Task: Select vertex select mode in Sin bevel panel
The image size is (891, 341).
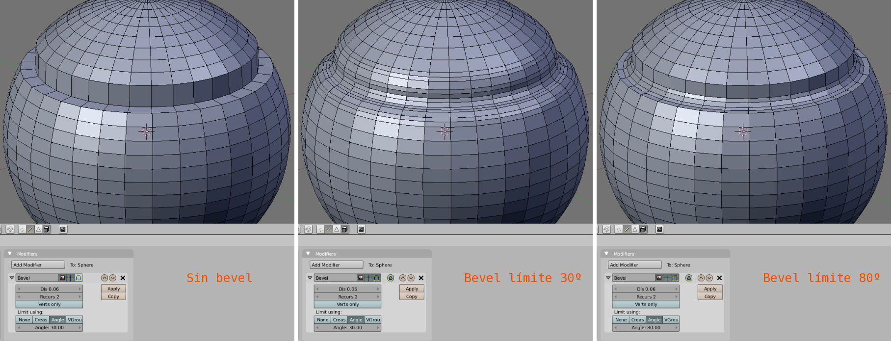Action: (x=22, y=229)
